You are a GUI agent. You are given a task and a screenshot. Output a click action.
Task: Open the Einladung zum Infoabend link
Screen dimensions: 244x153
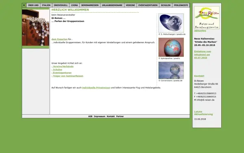(x=203, y=55)
